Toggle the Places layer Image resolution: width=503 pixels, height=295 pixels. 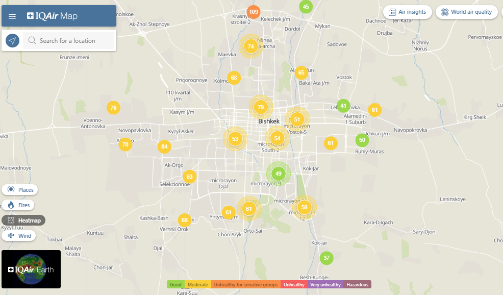(20, 190)
